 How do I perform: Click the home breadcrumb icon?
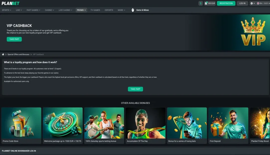3,54
